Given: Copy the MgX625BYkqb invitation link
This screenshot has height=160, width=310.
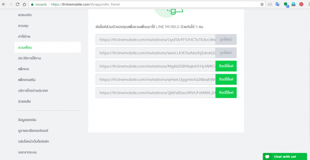Looking at the screenshot, I should click(226, 66).
